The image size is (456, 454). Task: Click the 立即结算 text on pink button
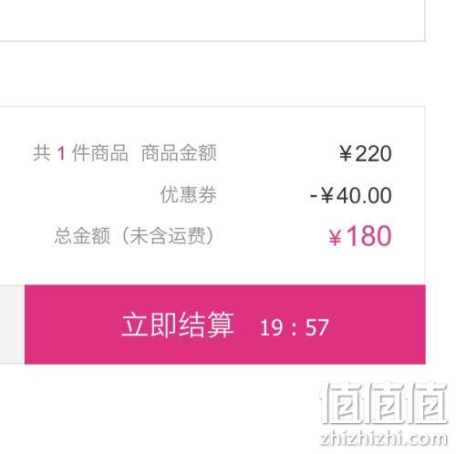click(178, 325)
